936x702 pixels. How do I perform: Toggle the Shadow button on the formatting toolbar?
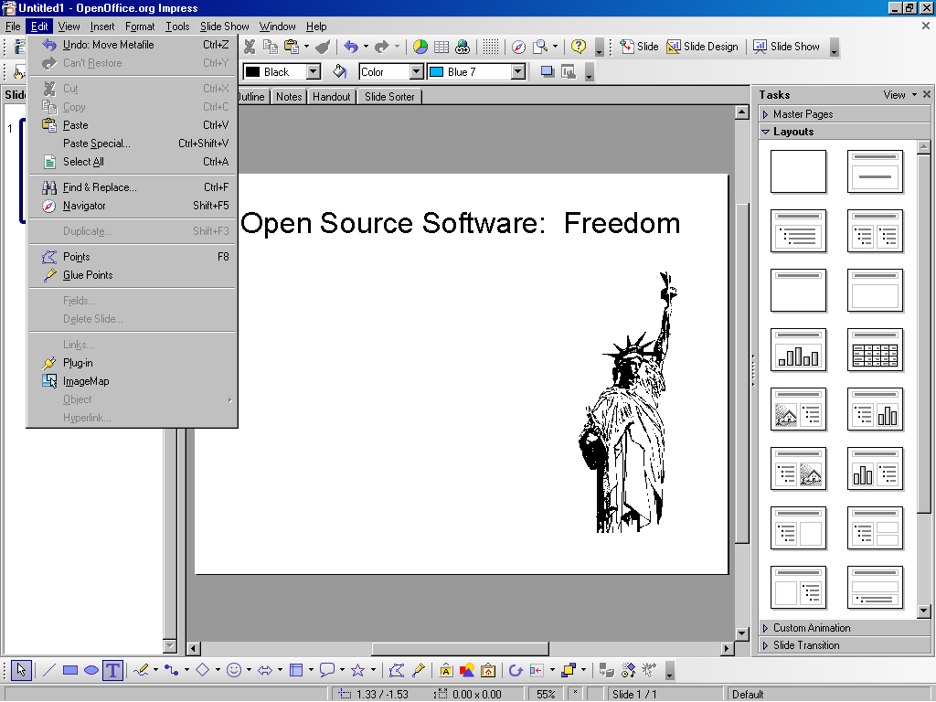click(x=548, y=71)
